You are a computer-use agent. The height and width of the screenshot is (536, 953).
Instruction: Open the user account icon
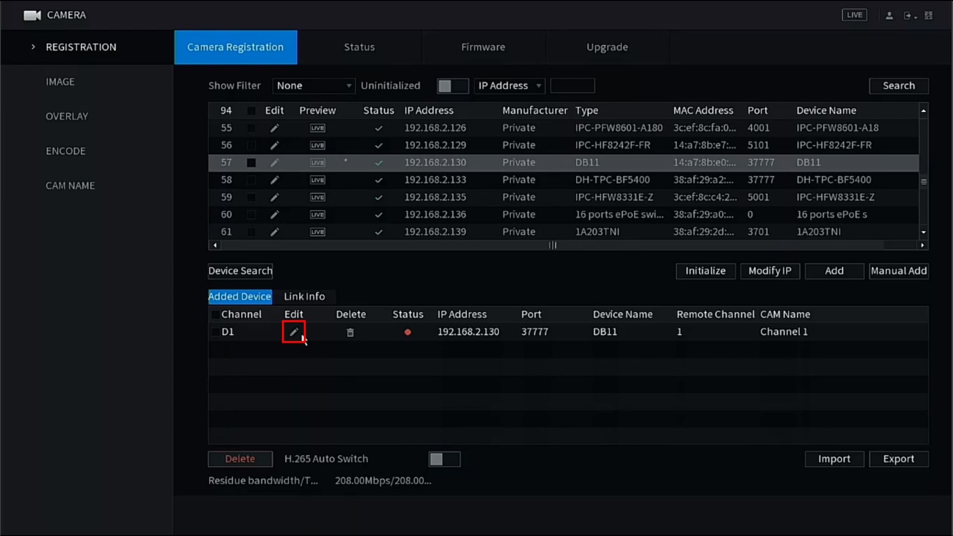[x=889, y=15]
